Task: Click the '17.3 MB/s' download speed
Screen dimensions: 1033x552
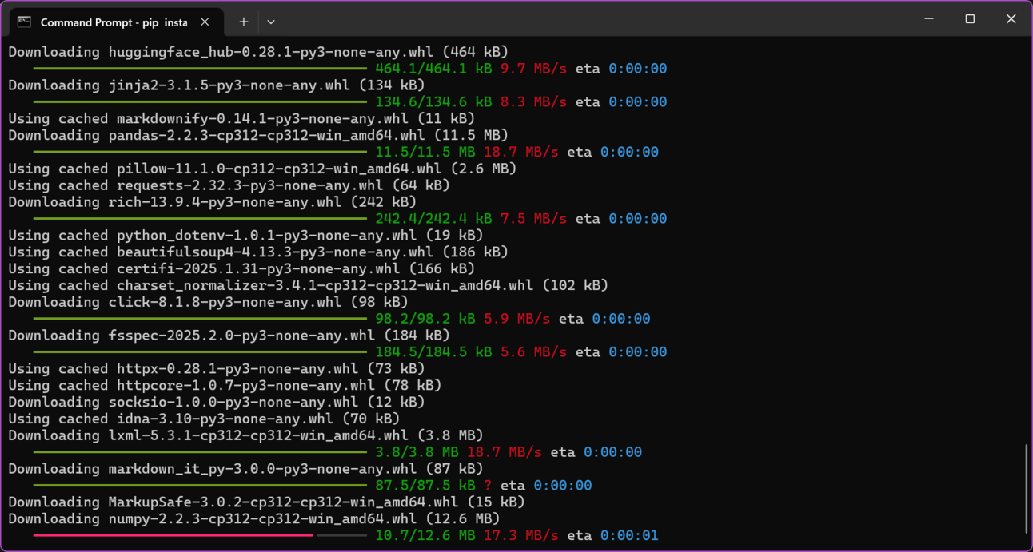Action: click(x=520, y=535)
